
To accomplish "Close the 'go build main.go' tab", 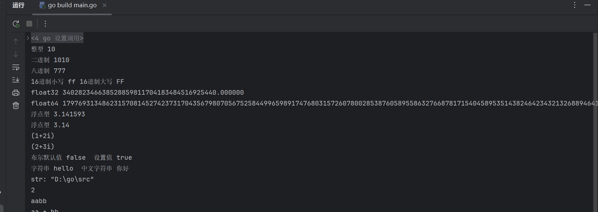I will (105, 5).
